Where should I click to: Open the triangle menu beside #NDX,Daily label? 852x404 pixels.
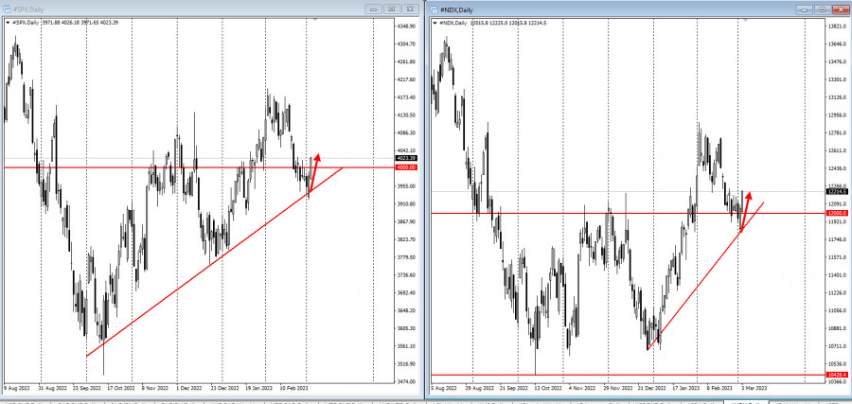[435, 23]
